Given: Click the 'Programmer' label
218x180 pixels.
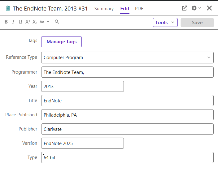Looking at the screenshot, I should pos(24,72).
